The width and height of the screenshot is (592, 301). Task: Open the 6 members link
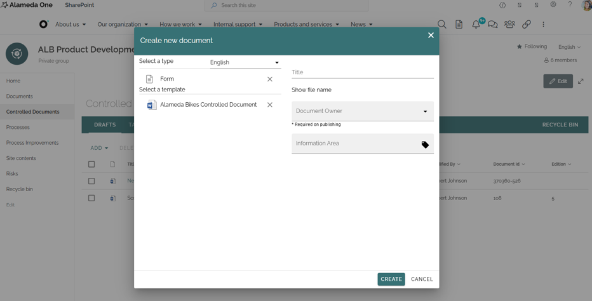coord(560,60)
